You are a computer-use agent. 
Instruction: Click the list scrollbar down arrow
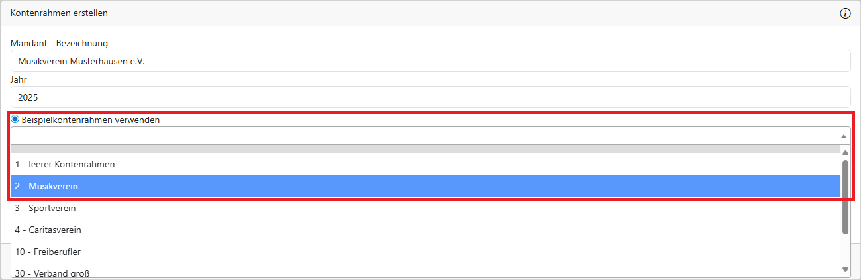(x=845, y=269)
